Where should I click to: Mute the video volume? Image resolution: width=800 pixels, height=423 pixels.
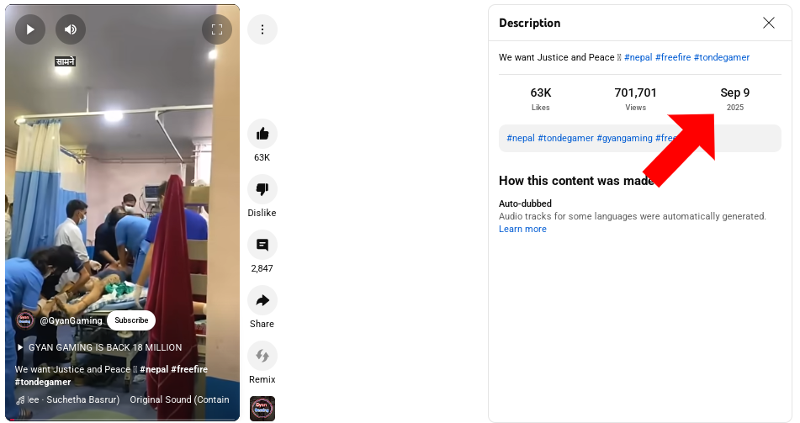(71, 29)
